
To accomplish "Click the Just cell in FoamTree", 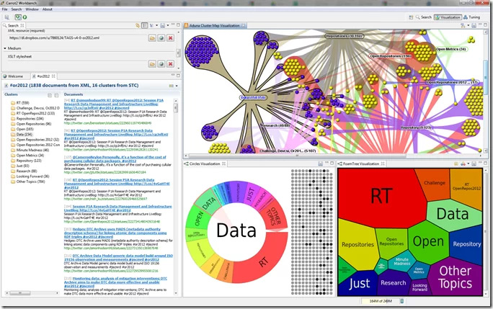I will pyautogui.click(x=358, y=284).
